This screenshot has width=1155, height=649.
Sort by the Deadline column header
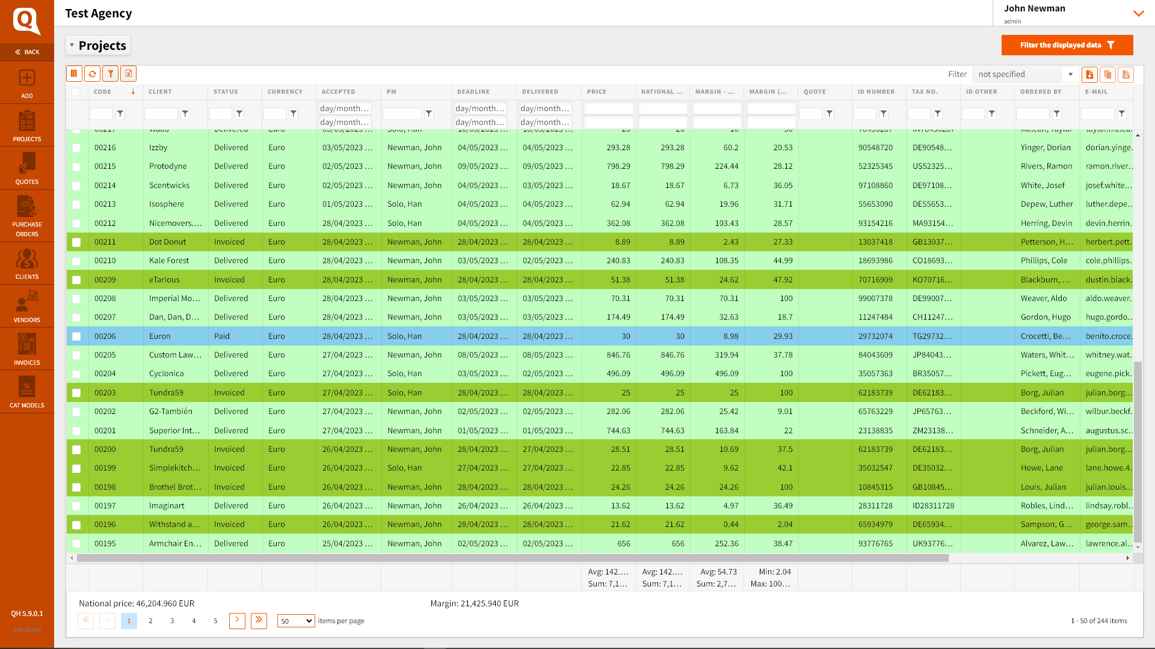[473, 92]
